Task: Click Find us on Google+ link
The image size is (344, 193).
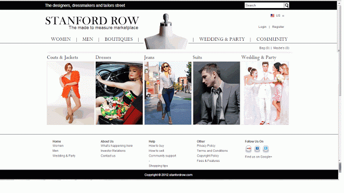Action: coord(259,157)
